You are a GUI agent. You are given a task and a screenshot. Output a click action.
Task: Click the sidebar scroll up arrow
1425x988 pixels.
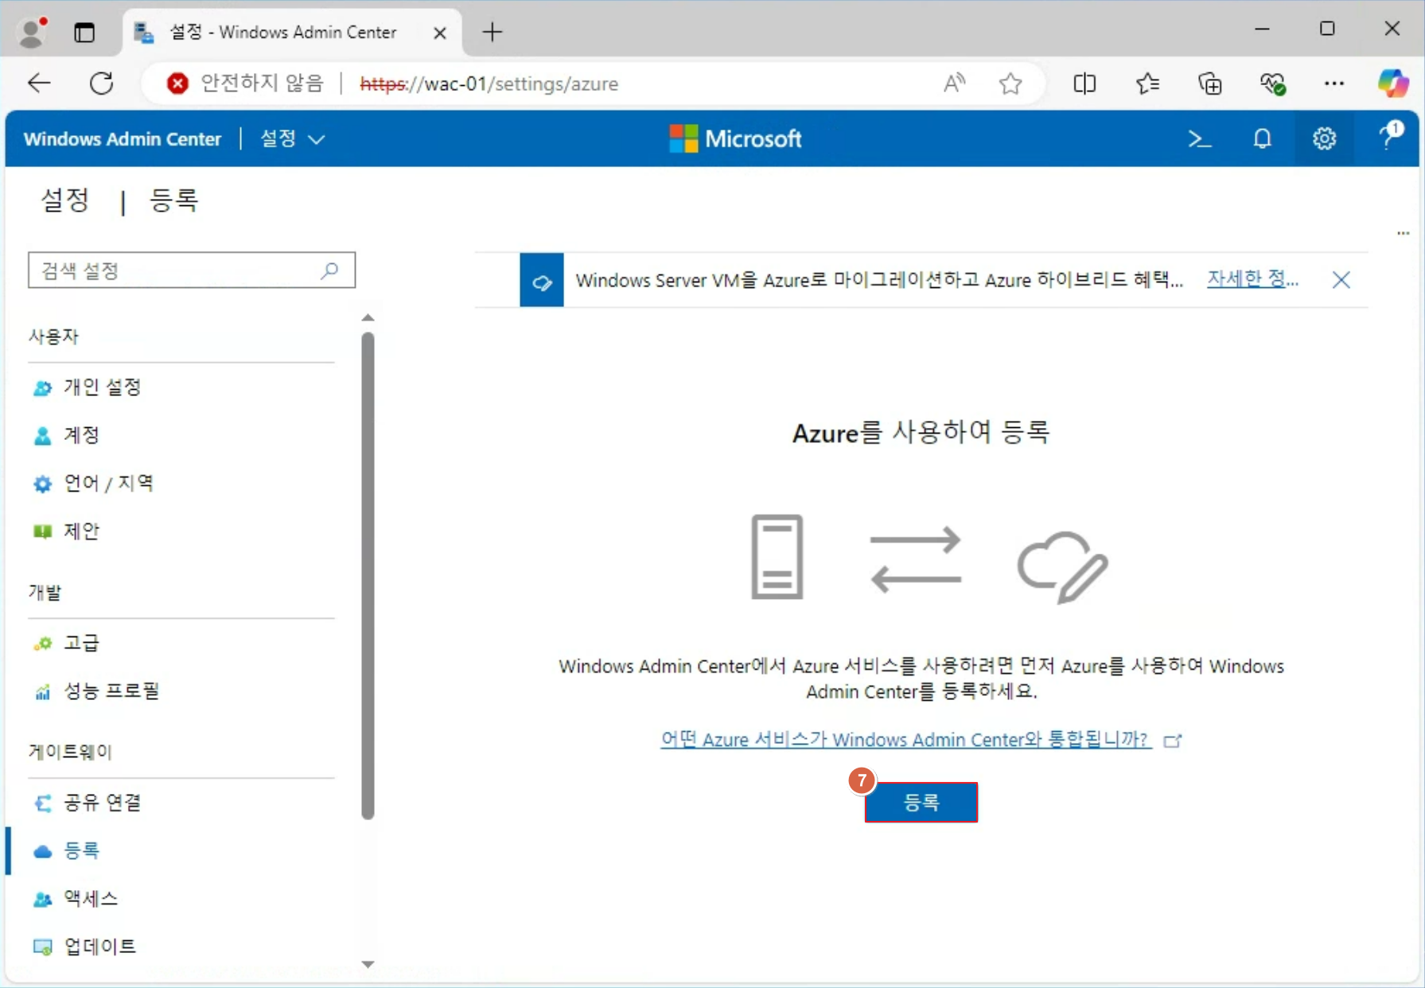368,317
